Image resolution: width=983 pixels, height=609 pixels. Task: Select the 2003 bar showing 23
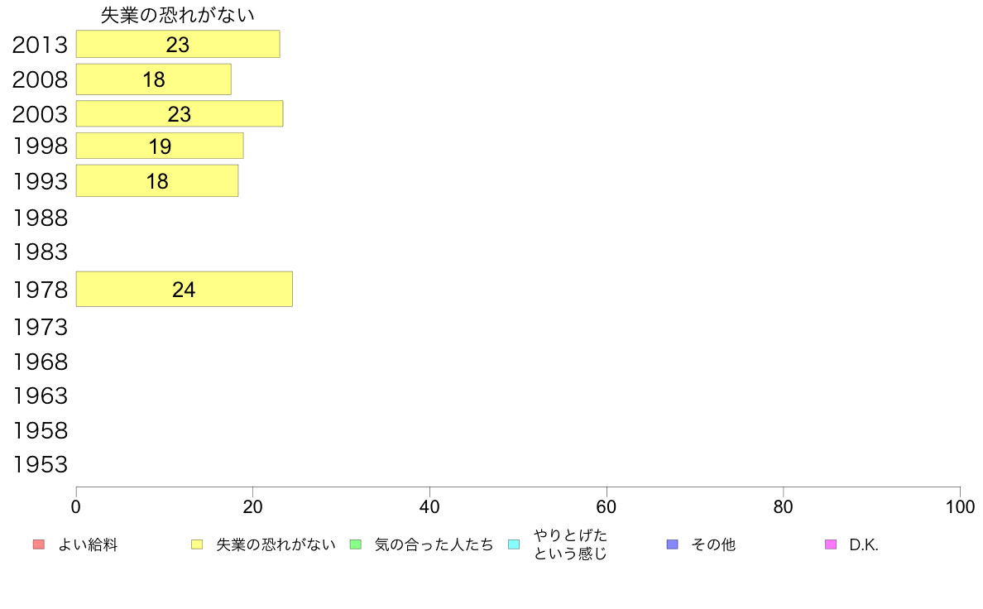pyautogui.click(x=180, y=113)
